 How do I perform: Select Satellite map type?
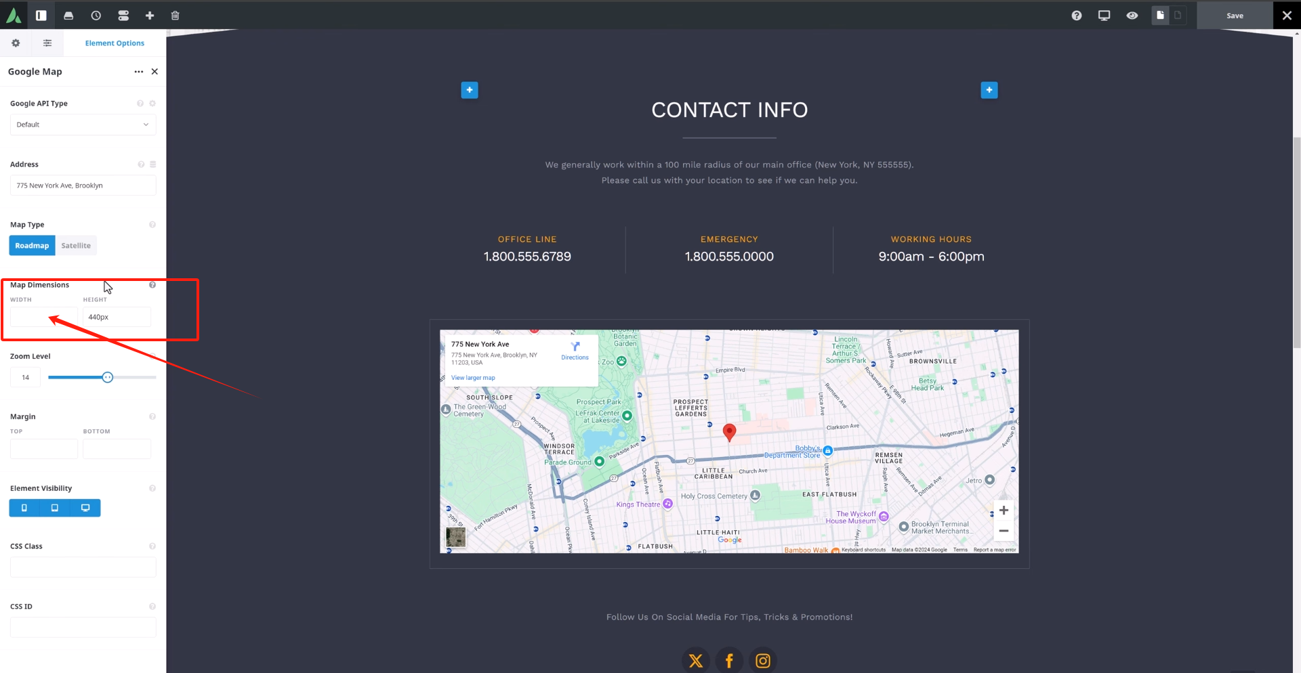tap(75, 245)
